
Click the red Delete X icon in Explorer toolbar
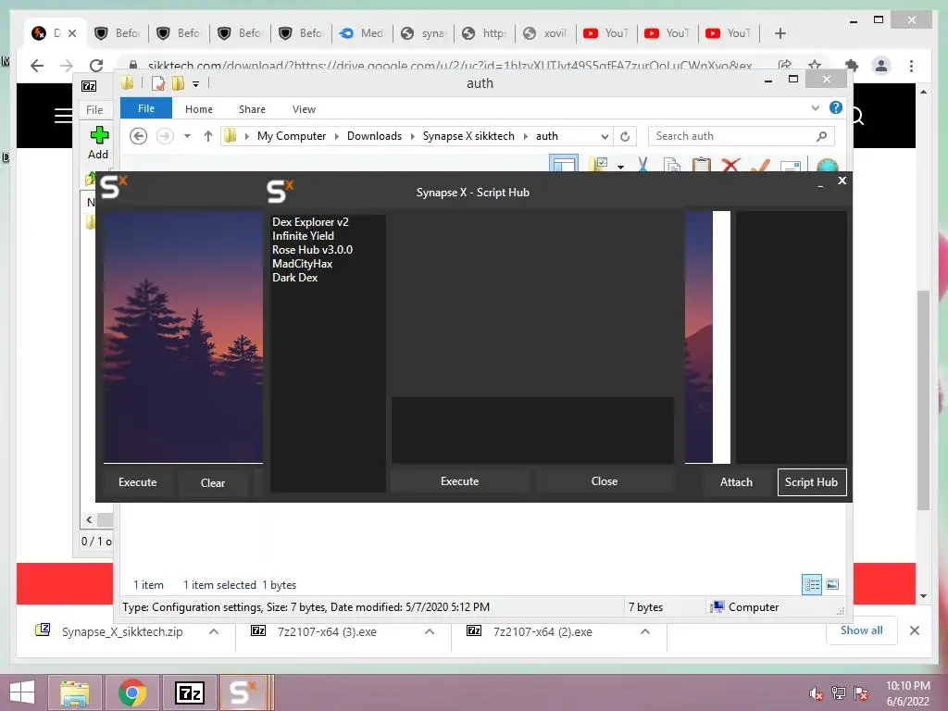click(x=731, y=165)
